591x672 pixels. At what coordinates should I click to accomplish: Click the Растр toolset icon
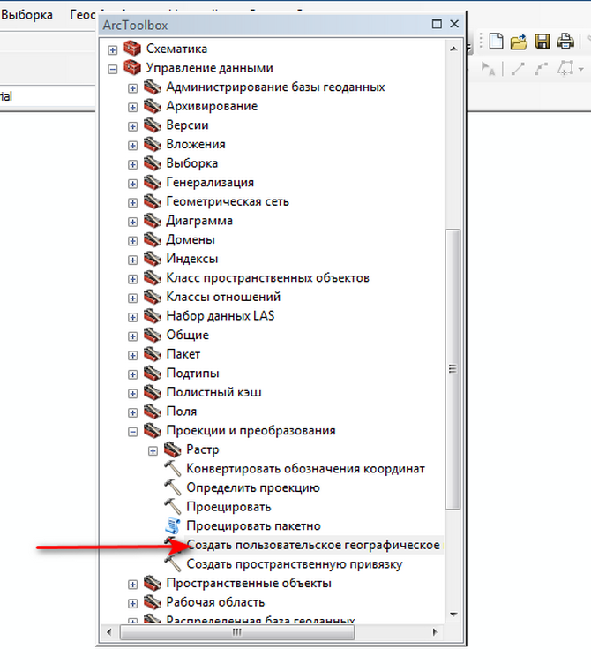tap(172, 449)
